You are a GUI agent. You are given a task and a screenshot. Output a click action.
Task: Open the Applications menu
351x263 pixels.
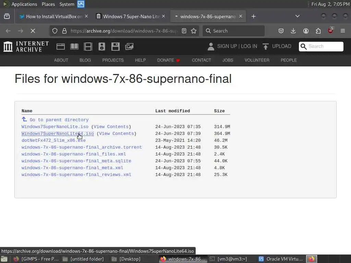pyautogui.click(x=24, y=4)
